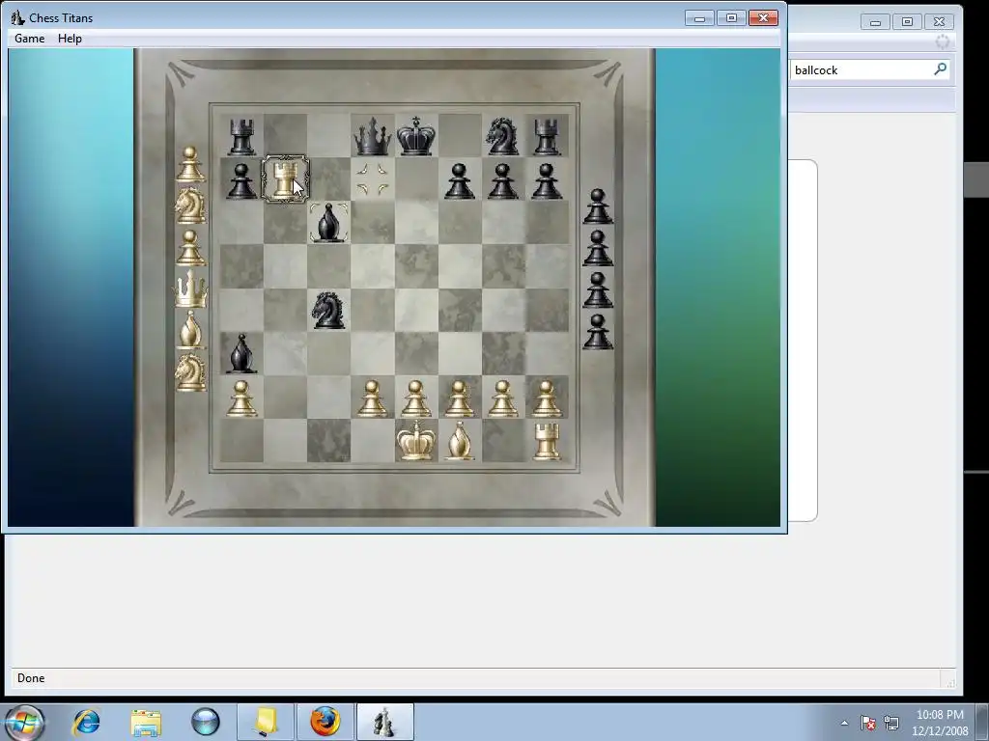Select the white pawn directly above the white king
This screenshot has width=989, height=741.
tap(416, 398)
